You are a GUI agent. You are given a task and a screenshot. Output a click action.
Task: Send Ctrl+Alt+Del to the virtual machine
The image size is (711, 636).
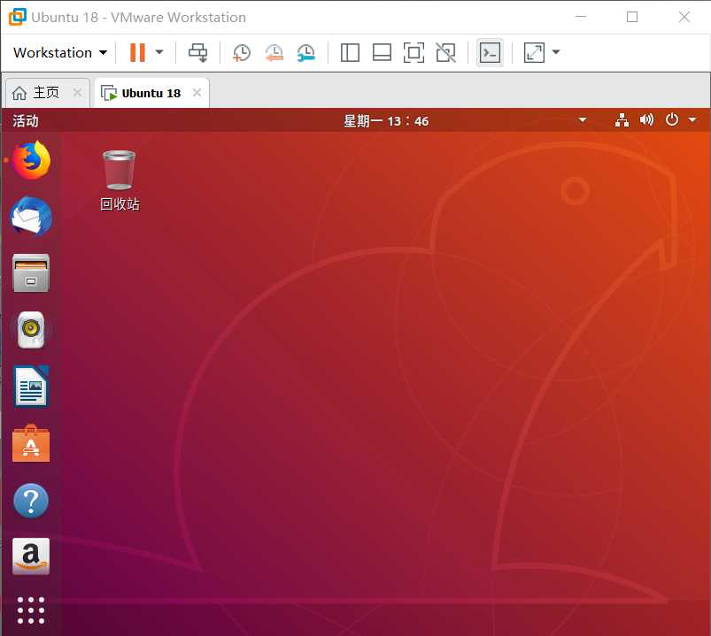pyautogui.click(x=198, y=52)
